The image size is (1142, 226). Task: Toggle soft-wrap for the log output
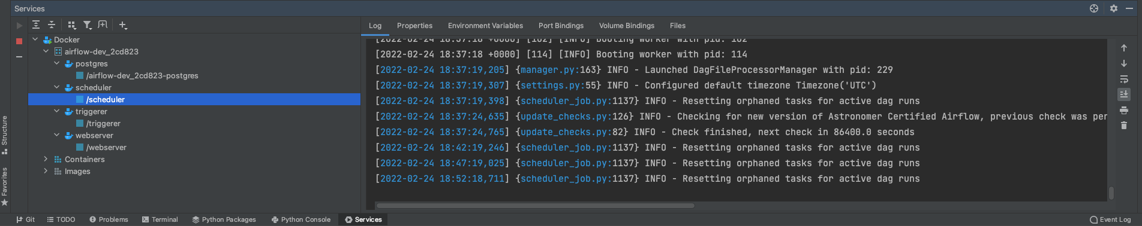[1124, 79]
